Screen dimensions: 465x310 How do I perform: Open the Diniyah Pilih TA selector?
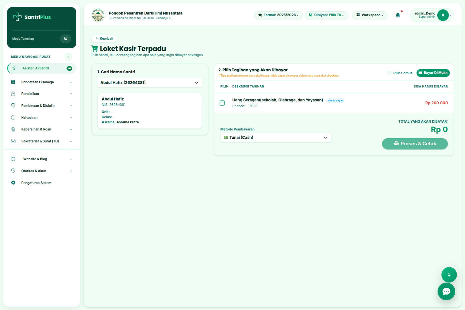(x=326, y=15)
